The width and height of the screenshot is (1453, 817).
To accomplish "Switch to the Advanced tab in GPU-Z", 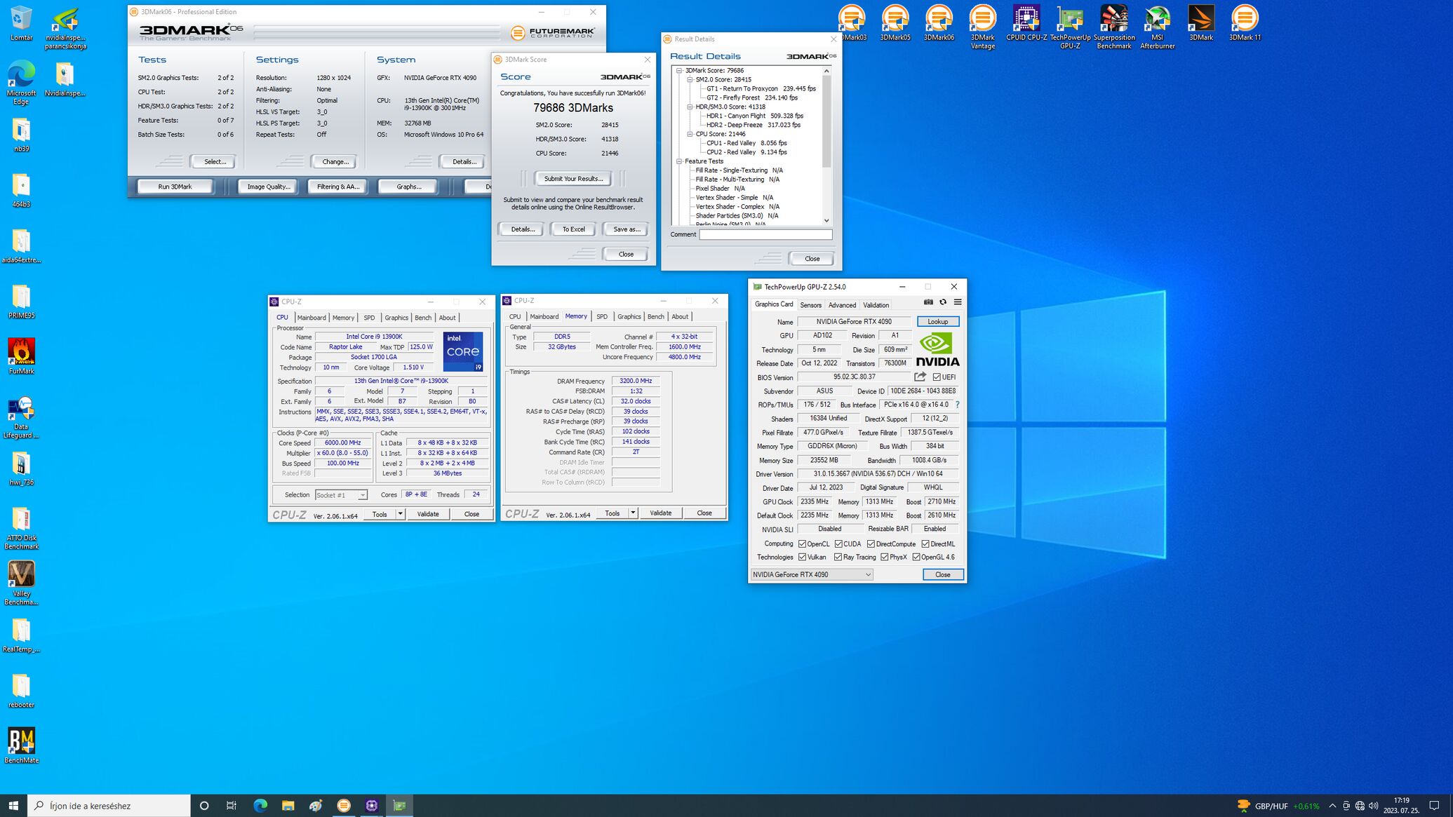I will click(x=842, y=305).
